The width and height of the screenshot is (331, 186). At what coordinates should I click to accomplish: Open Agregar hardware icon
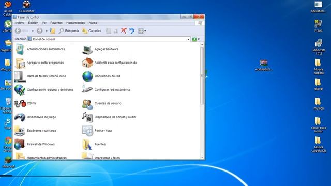coord(87,50)
